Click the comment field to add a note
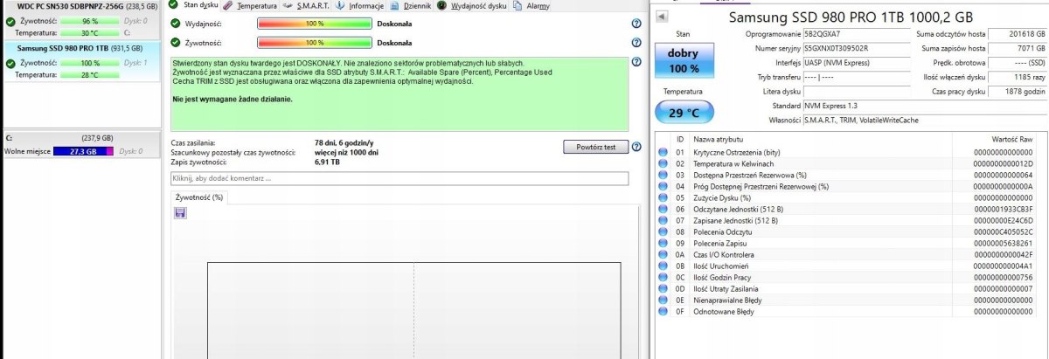The height and width of the screenshot is (359, 1049). [399, 178]
